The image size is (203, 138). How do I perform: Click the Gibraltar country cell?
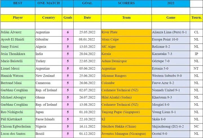[x=48, y=40]
